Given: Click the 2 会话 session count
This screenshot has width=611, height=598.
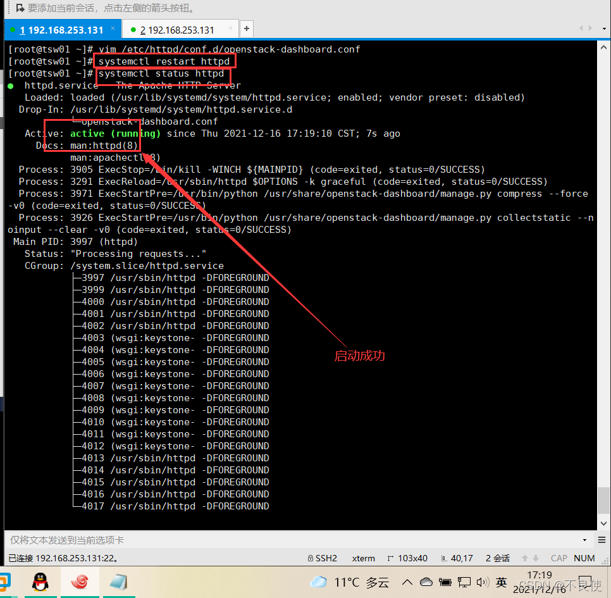Looking at the screenshot, I should coord(498,558).
